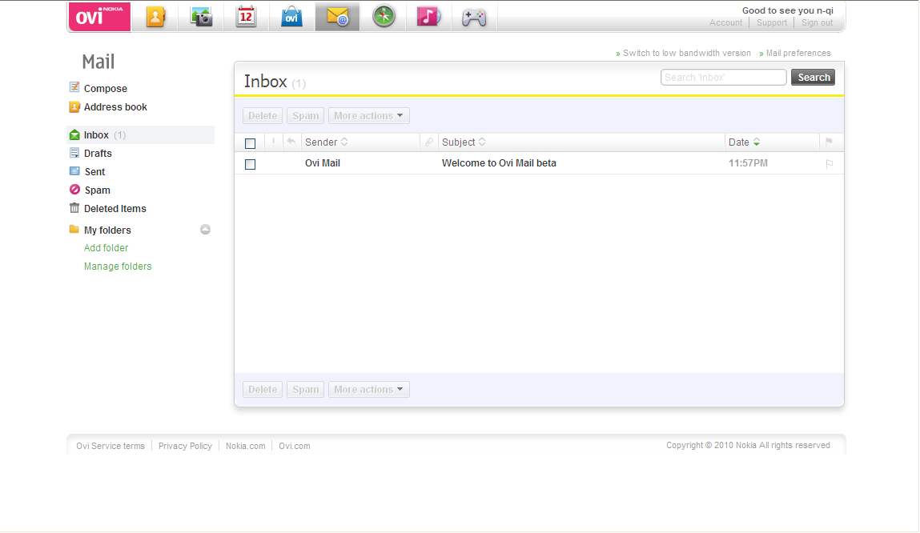
Task: Open the Photos camera icon
Action: pyautogui.click(x=201, y=17)
